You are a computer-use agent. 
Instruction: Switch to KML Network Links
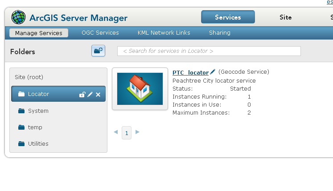pos(164,32)
